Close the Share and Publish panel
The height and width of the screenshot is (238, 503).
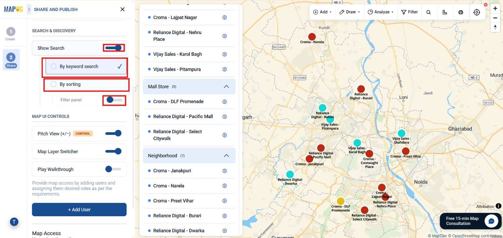click(122, 9)
